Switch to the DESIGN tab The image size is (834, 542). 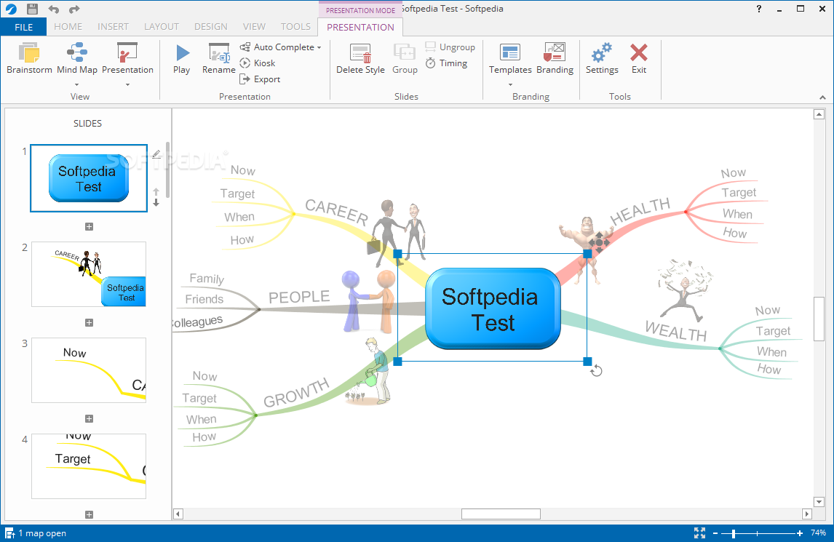click(x=210, y=27)
